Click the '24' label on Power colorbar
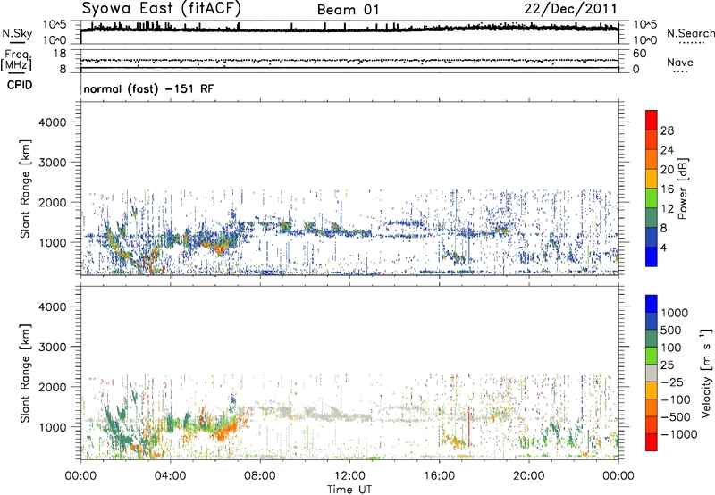715x495 pixels. (667, 150)
